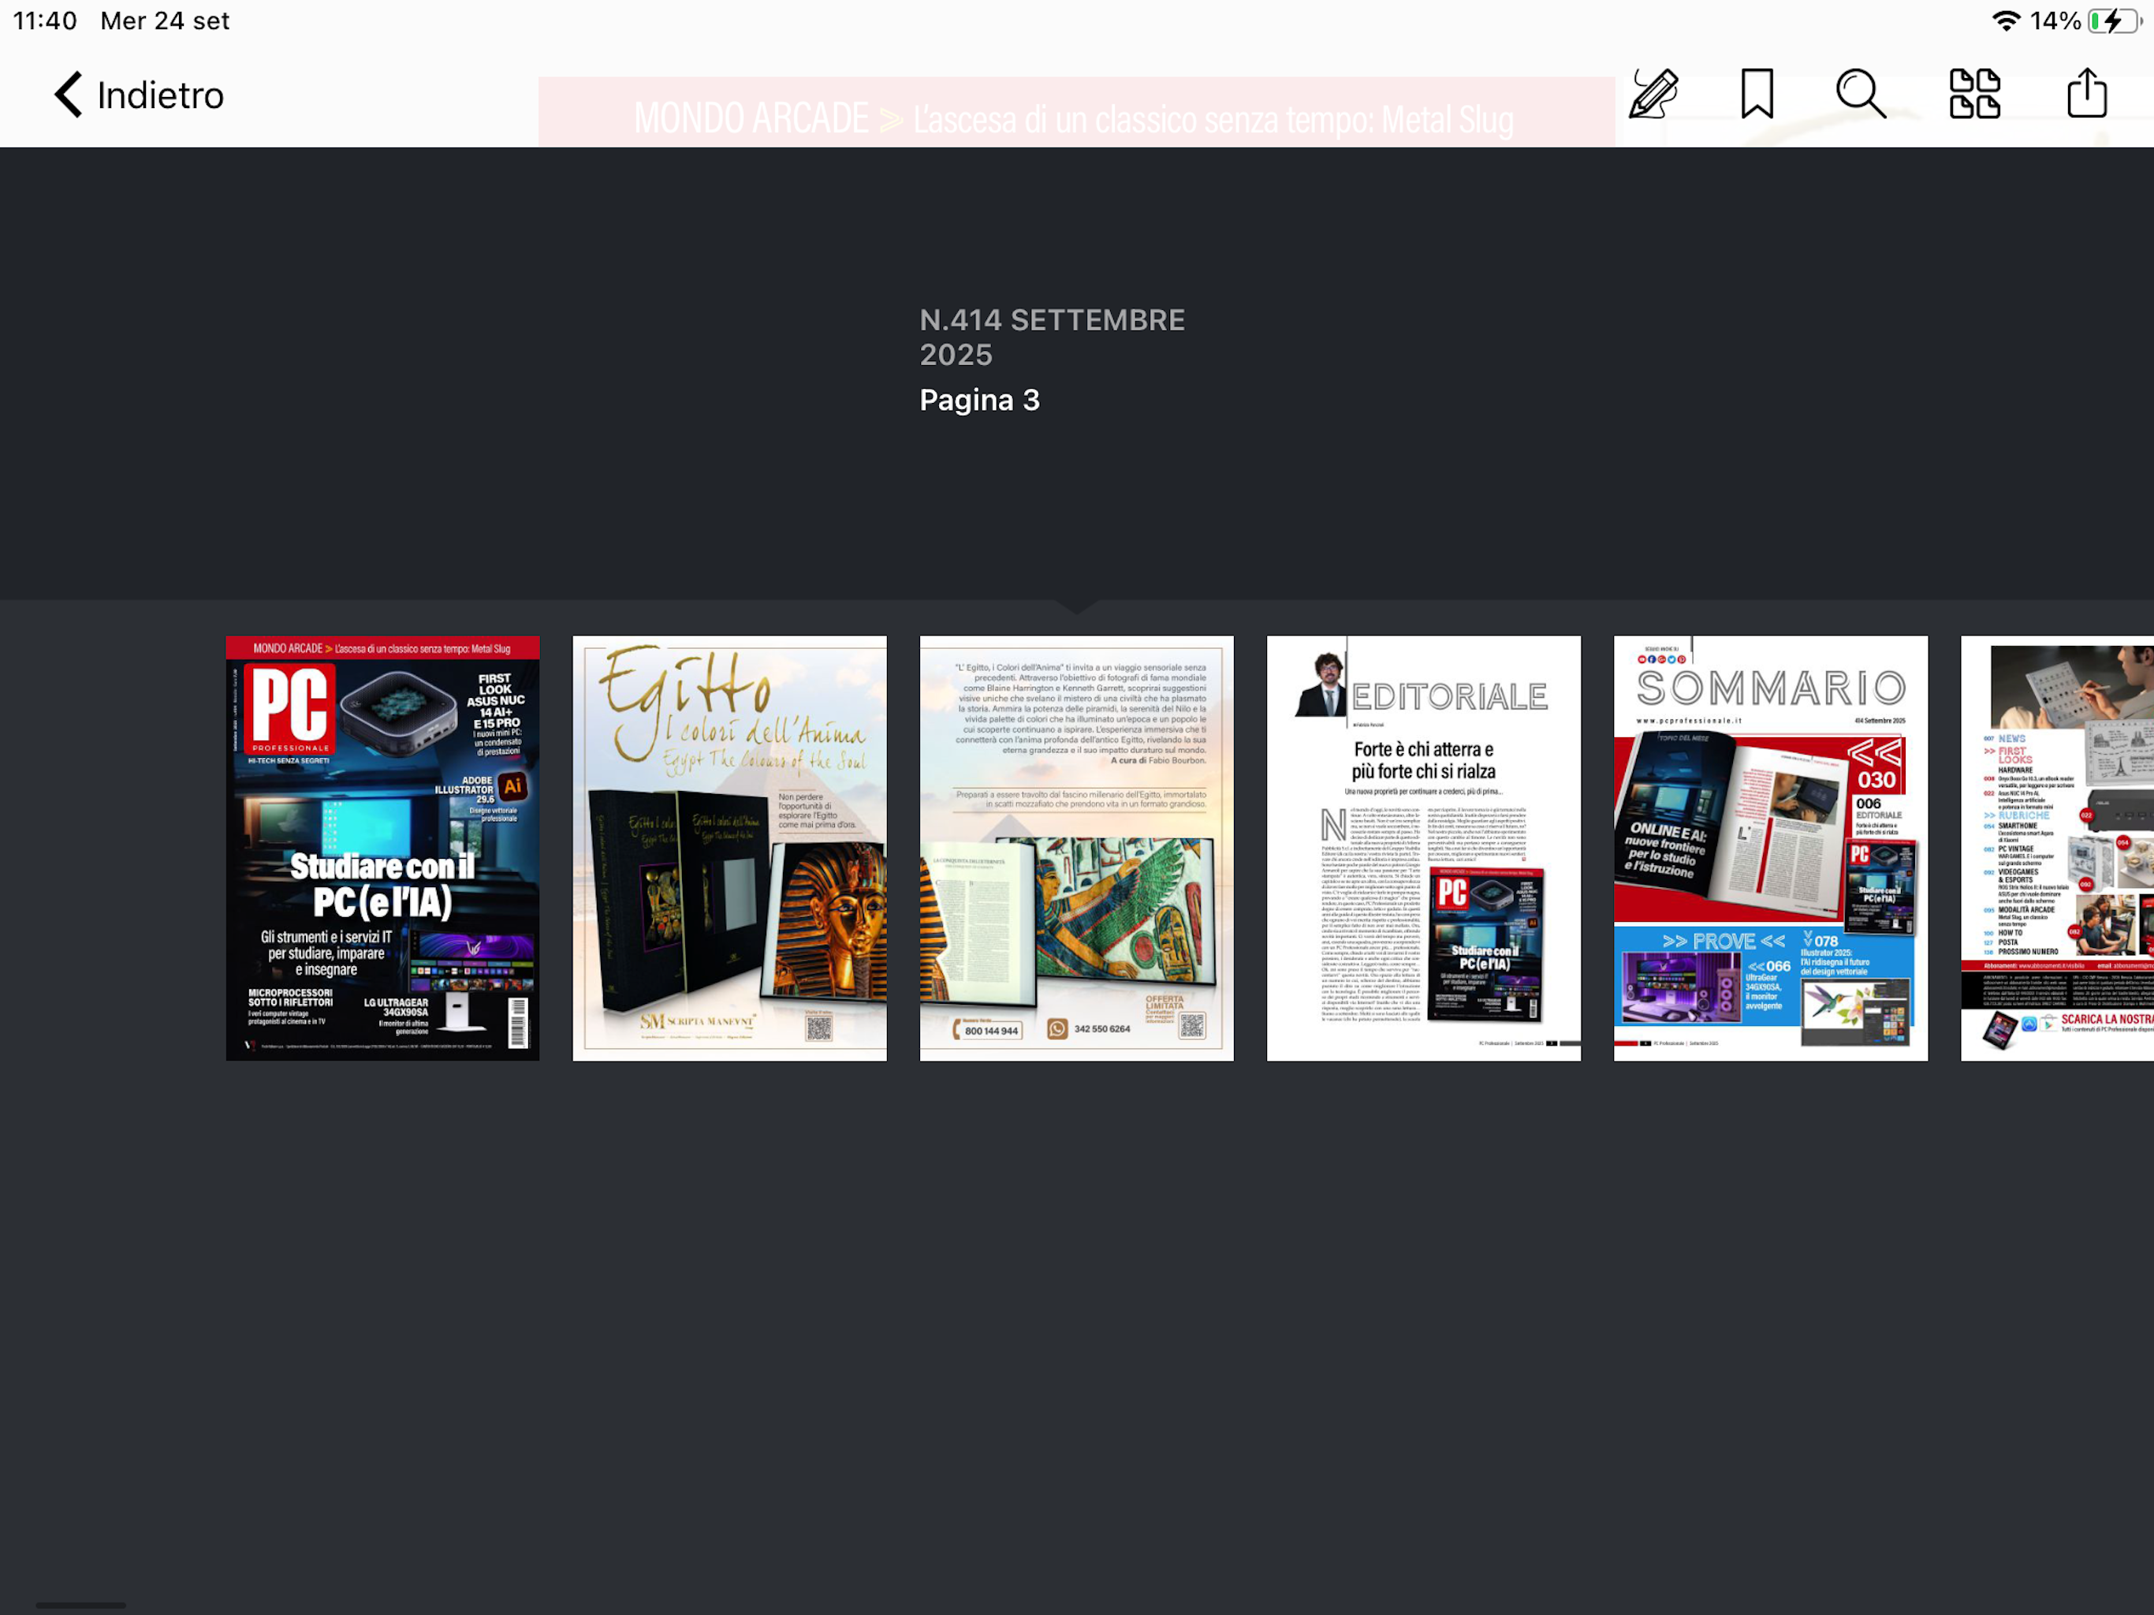This screenshot has height=1615, width=2154.
Task: Open the Egitto advertisement page thumbnail
Action: coord(729,849)
